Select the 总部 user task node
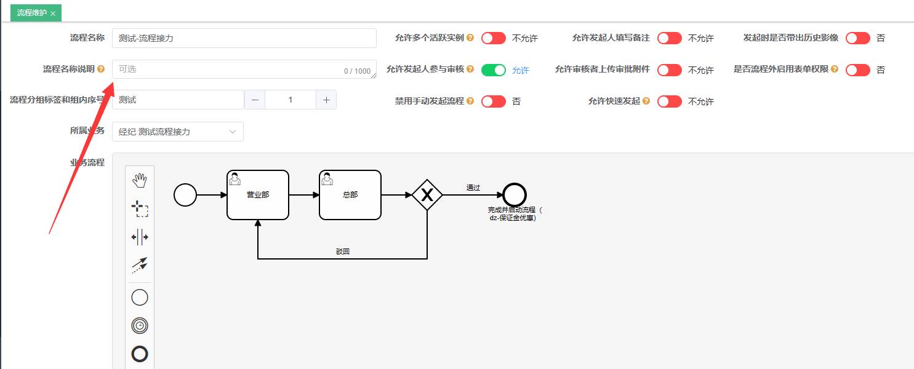This screenshot has width=914, height=369. 350,194
